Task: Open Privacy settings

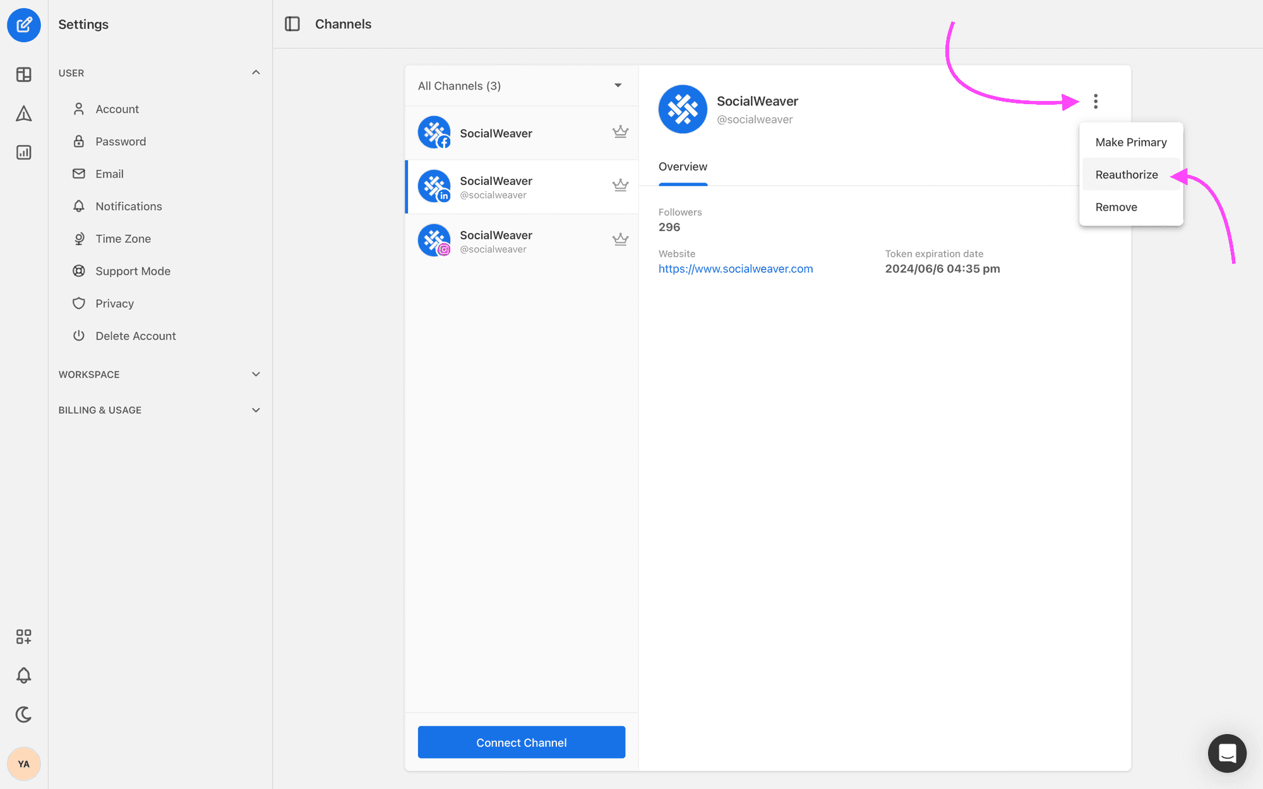Action: pos(114,304)
